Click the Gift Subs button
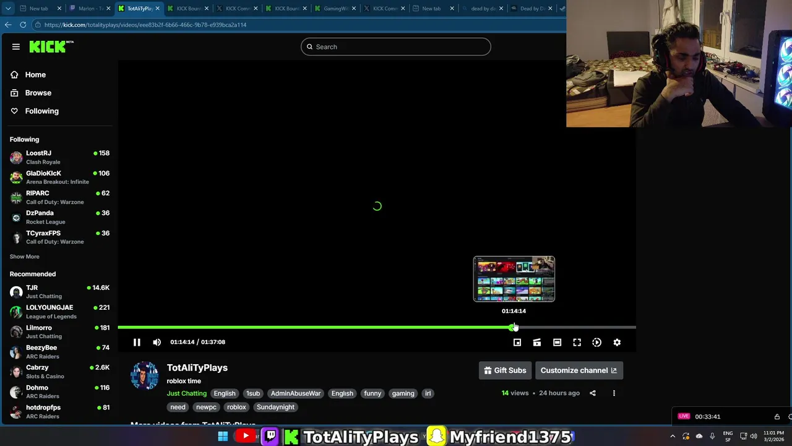This screenshot has height=446, width=792. (505, 370)
